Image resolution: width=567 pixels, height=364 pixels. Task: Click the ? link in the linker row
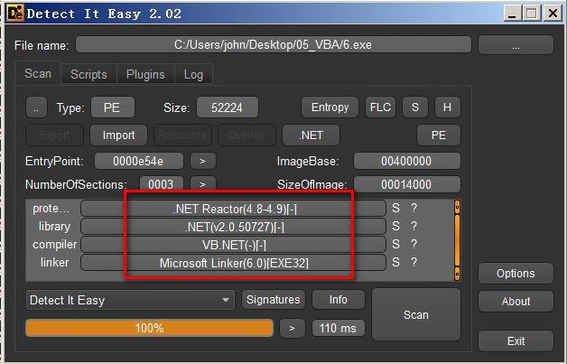[414, 262]
